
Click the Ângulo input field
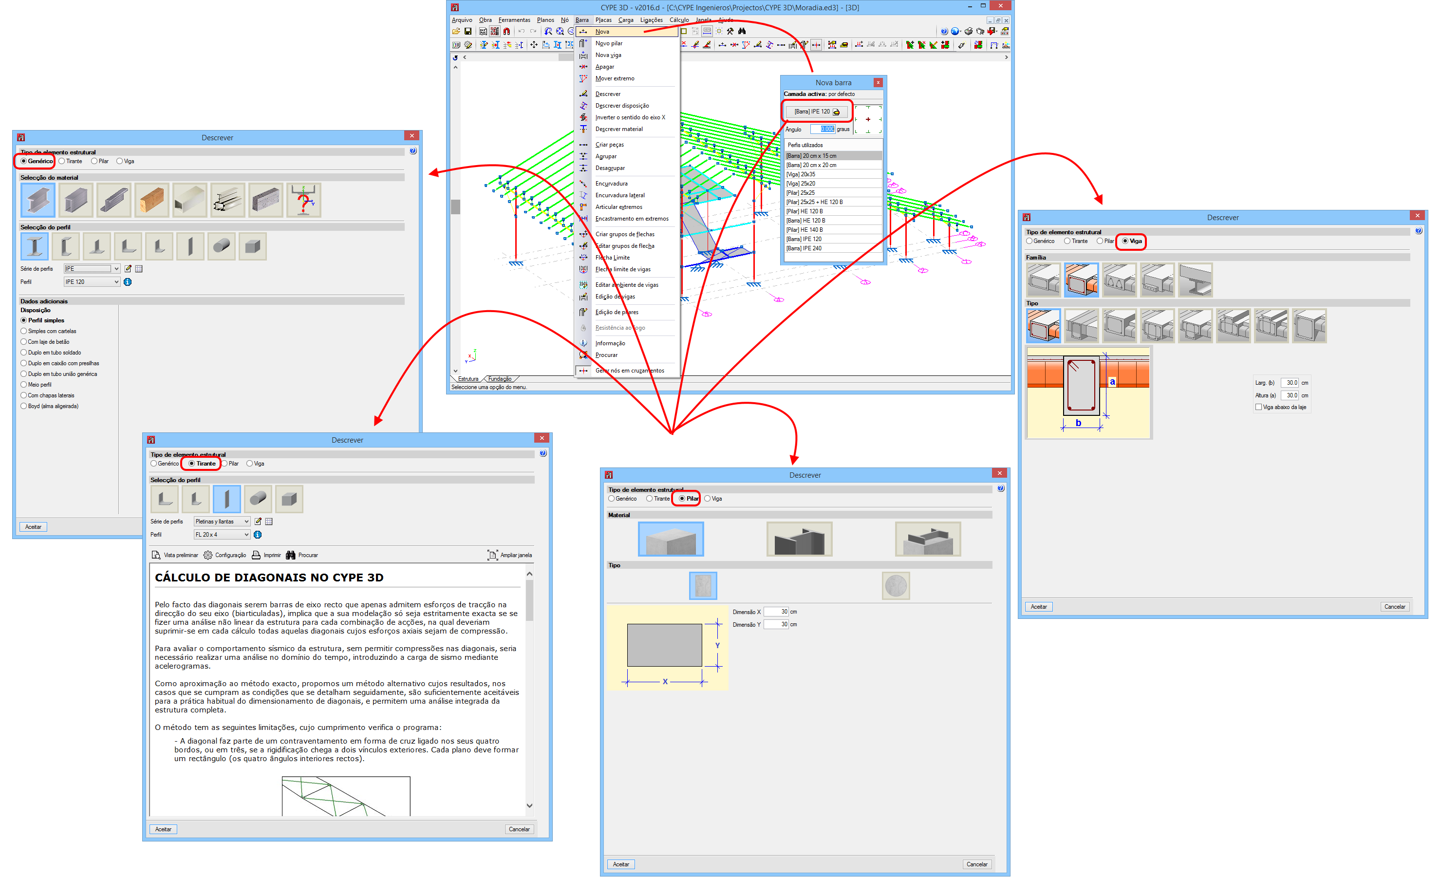pyautogui.click(x=823, y=129)
